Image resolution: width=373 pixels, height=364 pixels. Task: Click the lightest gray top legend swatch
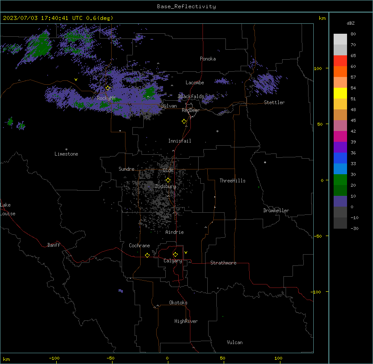(x=340, y=39)
